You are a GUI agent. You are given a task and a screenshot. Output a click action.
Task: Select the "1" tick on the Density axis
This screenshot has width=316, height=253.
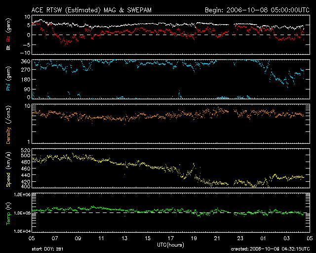(29, 142)
